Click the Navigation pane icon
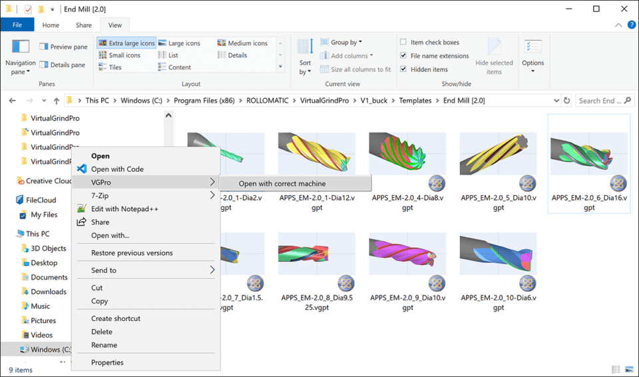639x377 pixels. 21,47
